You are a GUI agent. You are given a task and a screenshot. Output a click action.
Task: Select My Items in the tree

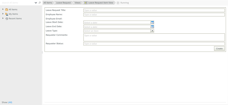click(x=13, y=14)
